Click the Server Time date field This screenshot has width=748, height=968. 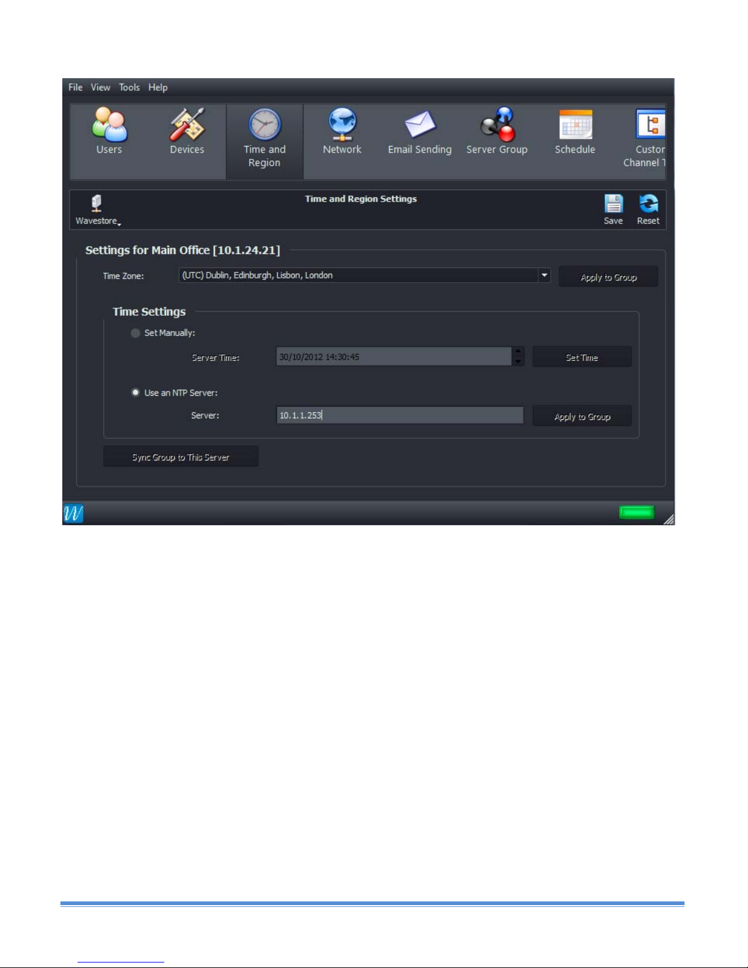click(394, 357)
